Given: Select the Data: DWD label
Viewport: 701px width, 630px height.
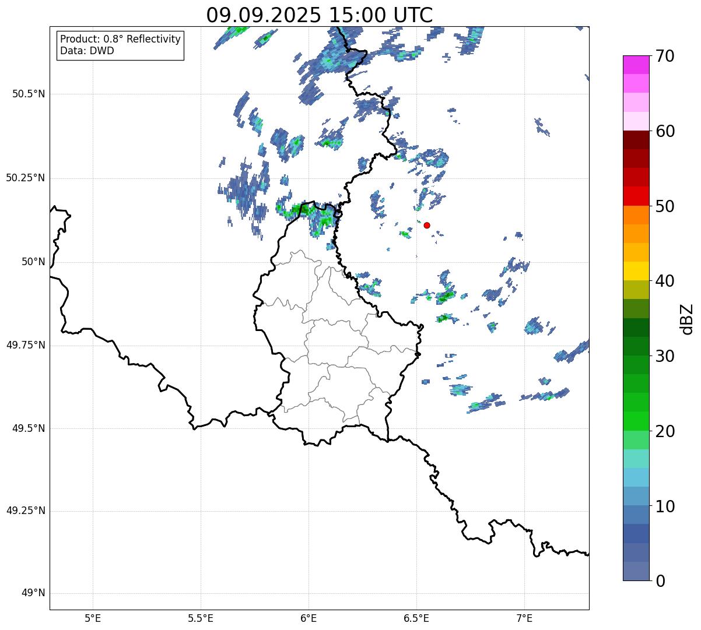Looking at the screenshot, I should [x=87, y=51].
